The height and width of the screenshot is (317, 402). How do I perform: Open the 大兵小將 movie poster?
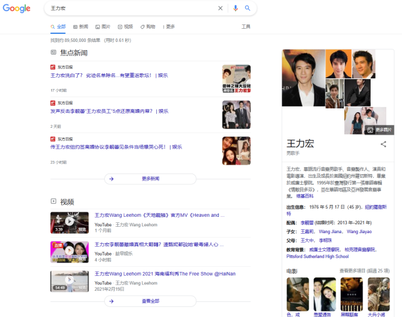379,294
